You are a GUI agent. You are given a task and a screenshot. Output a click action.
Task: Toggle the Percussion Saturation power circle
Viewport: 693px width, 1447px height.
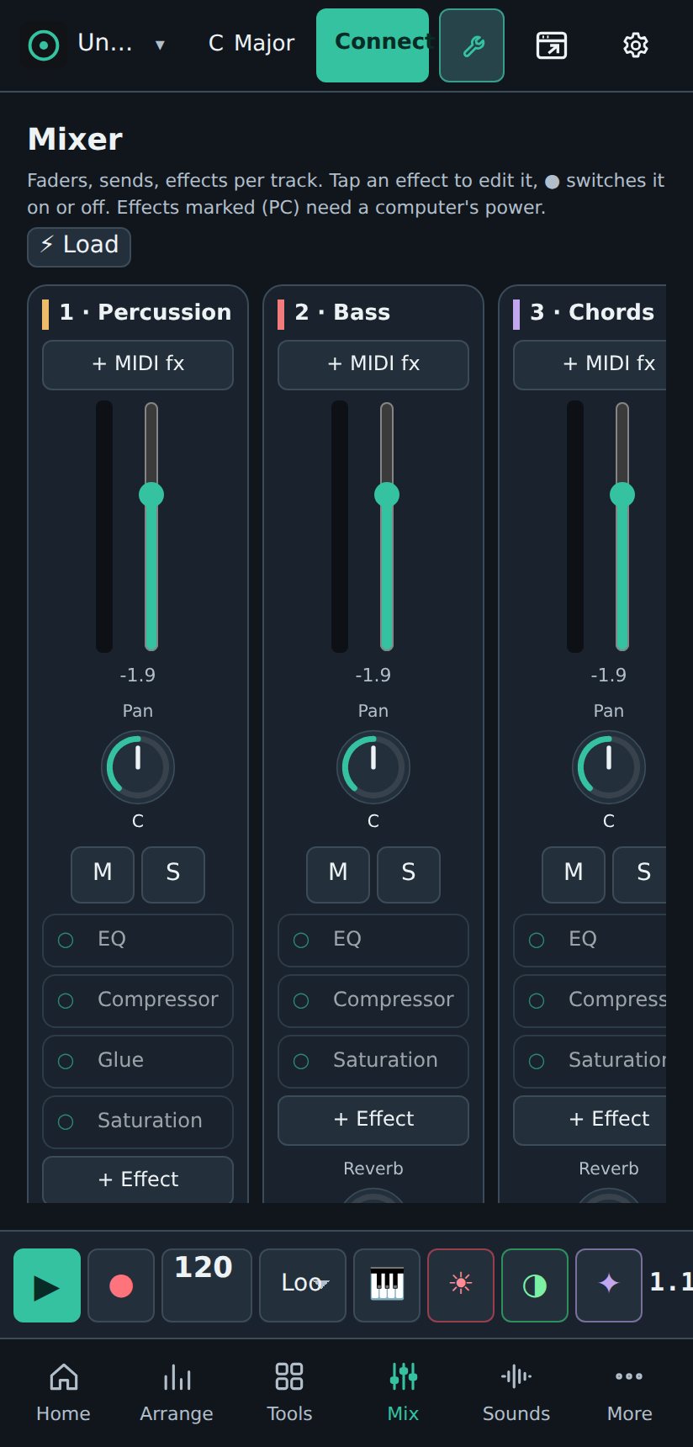[66, 1122]
